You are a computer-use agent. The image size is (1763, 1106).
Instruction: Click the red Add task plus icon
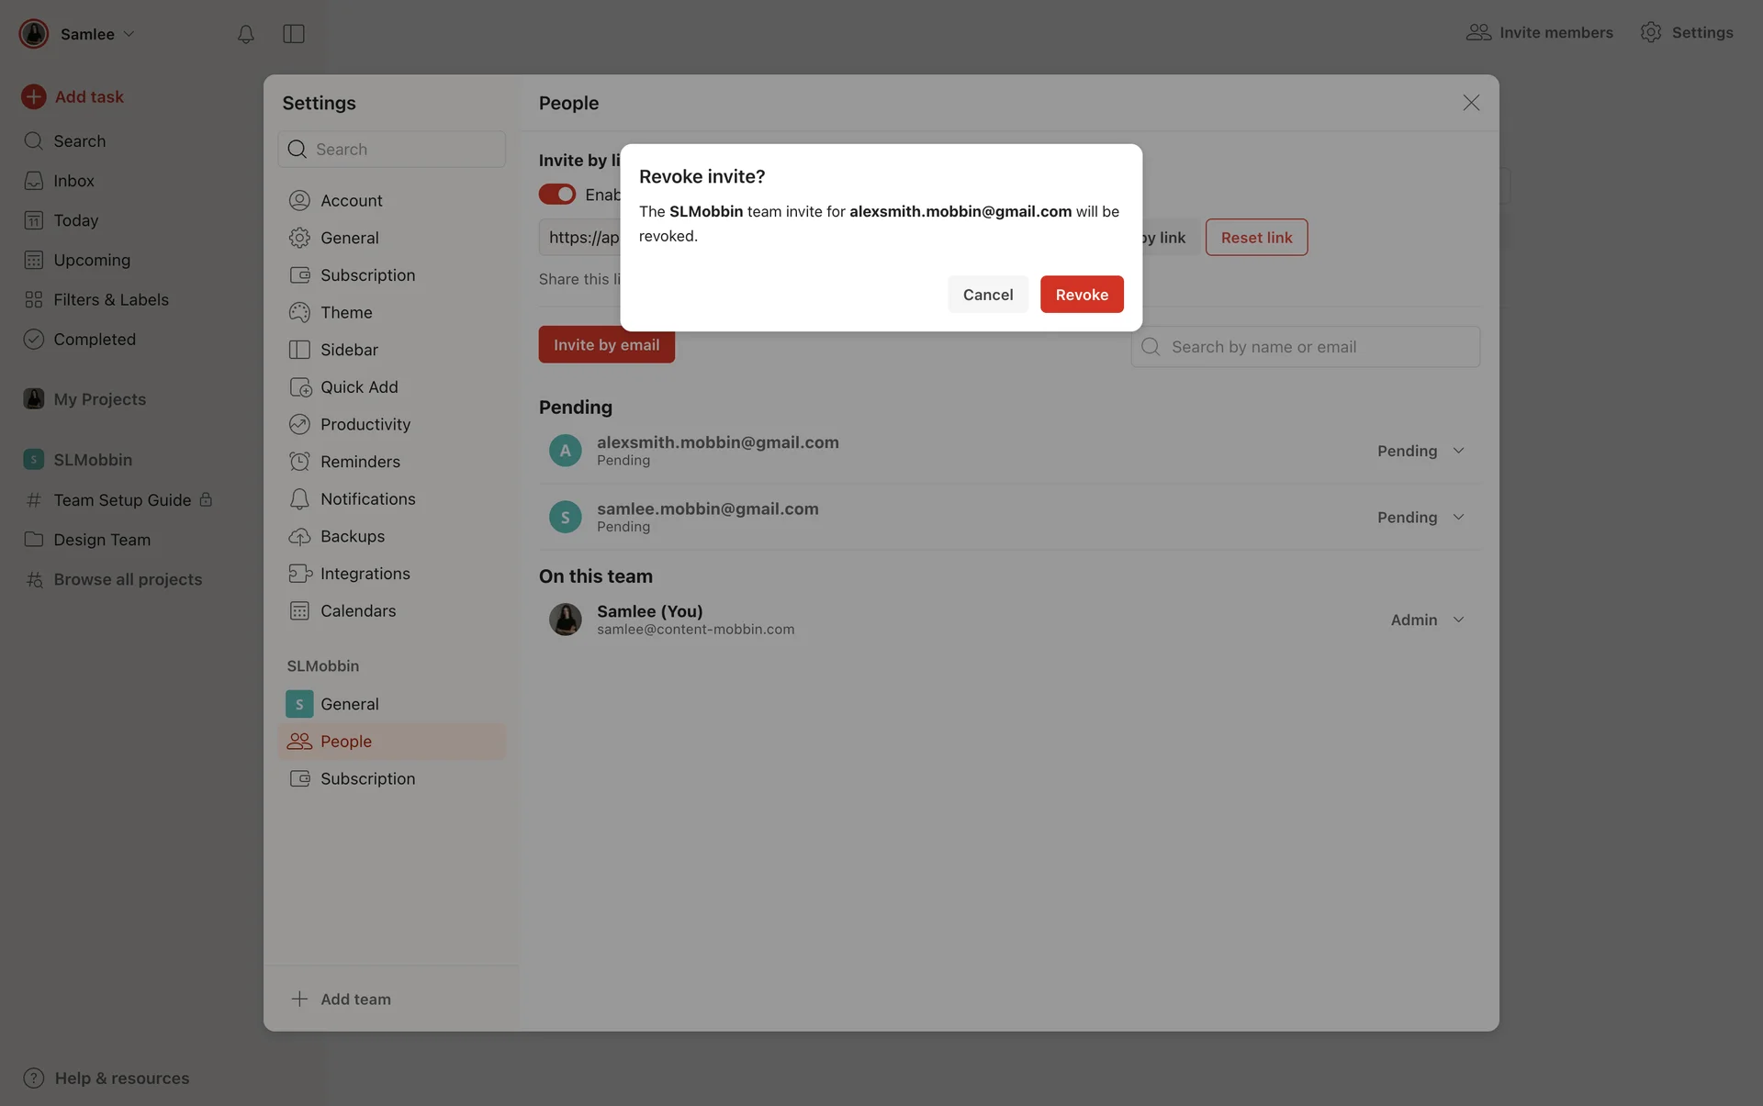[x=34, y=96]
